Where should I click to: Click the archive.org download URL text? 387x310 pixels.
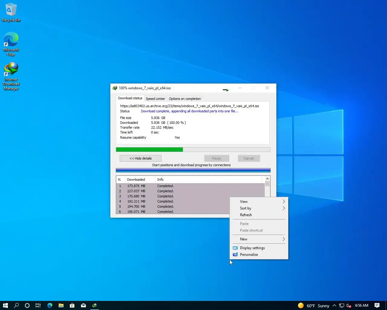(x=190, y=106)
